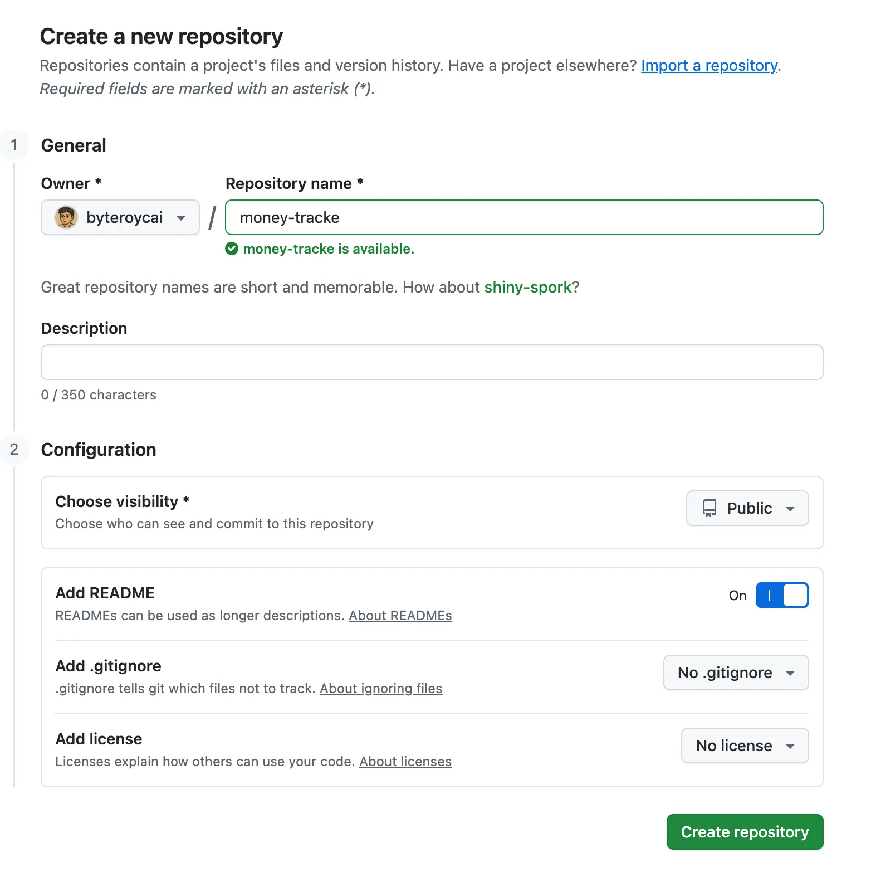Expand the owner selection dropdown
Screen dimensions: 871x877
(x=181, y=217)
